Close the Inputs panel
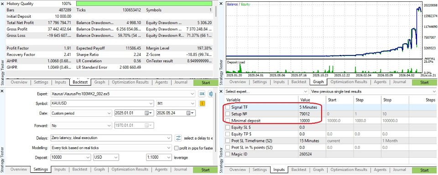Screen dimensions: 438x175 (221, 91)
